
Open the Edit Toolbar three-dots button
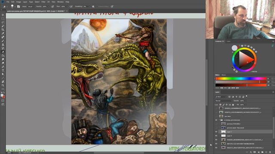click(3, 89)
